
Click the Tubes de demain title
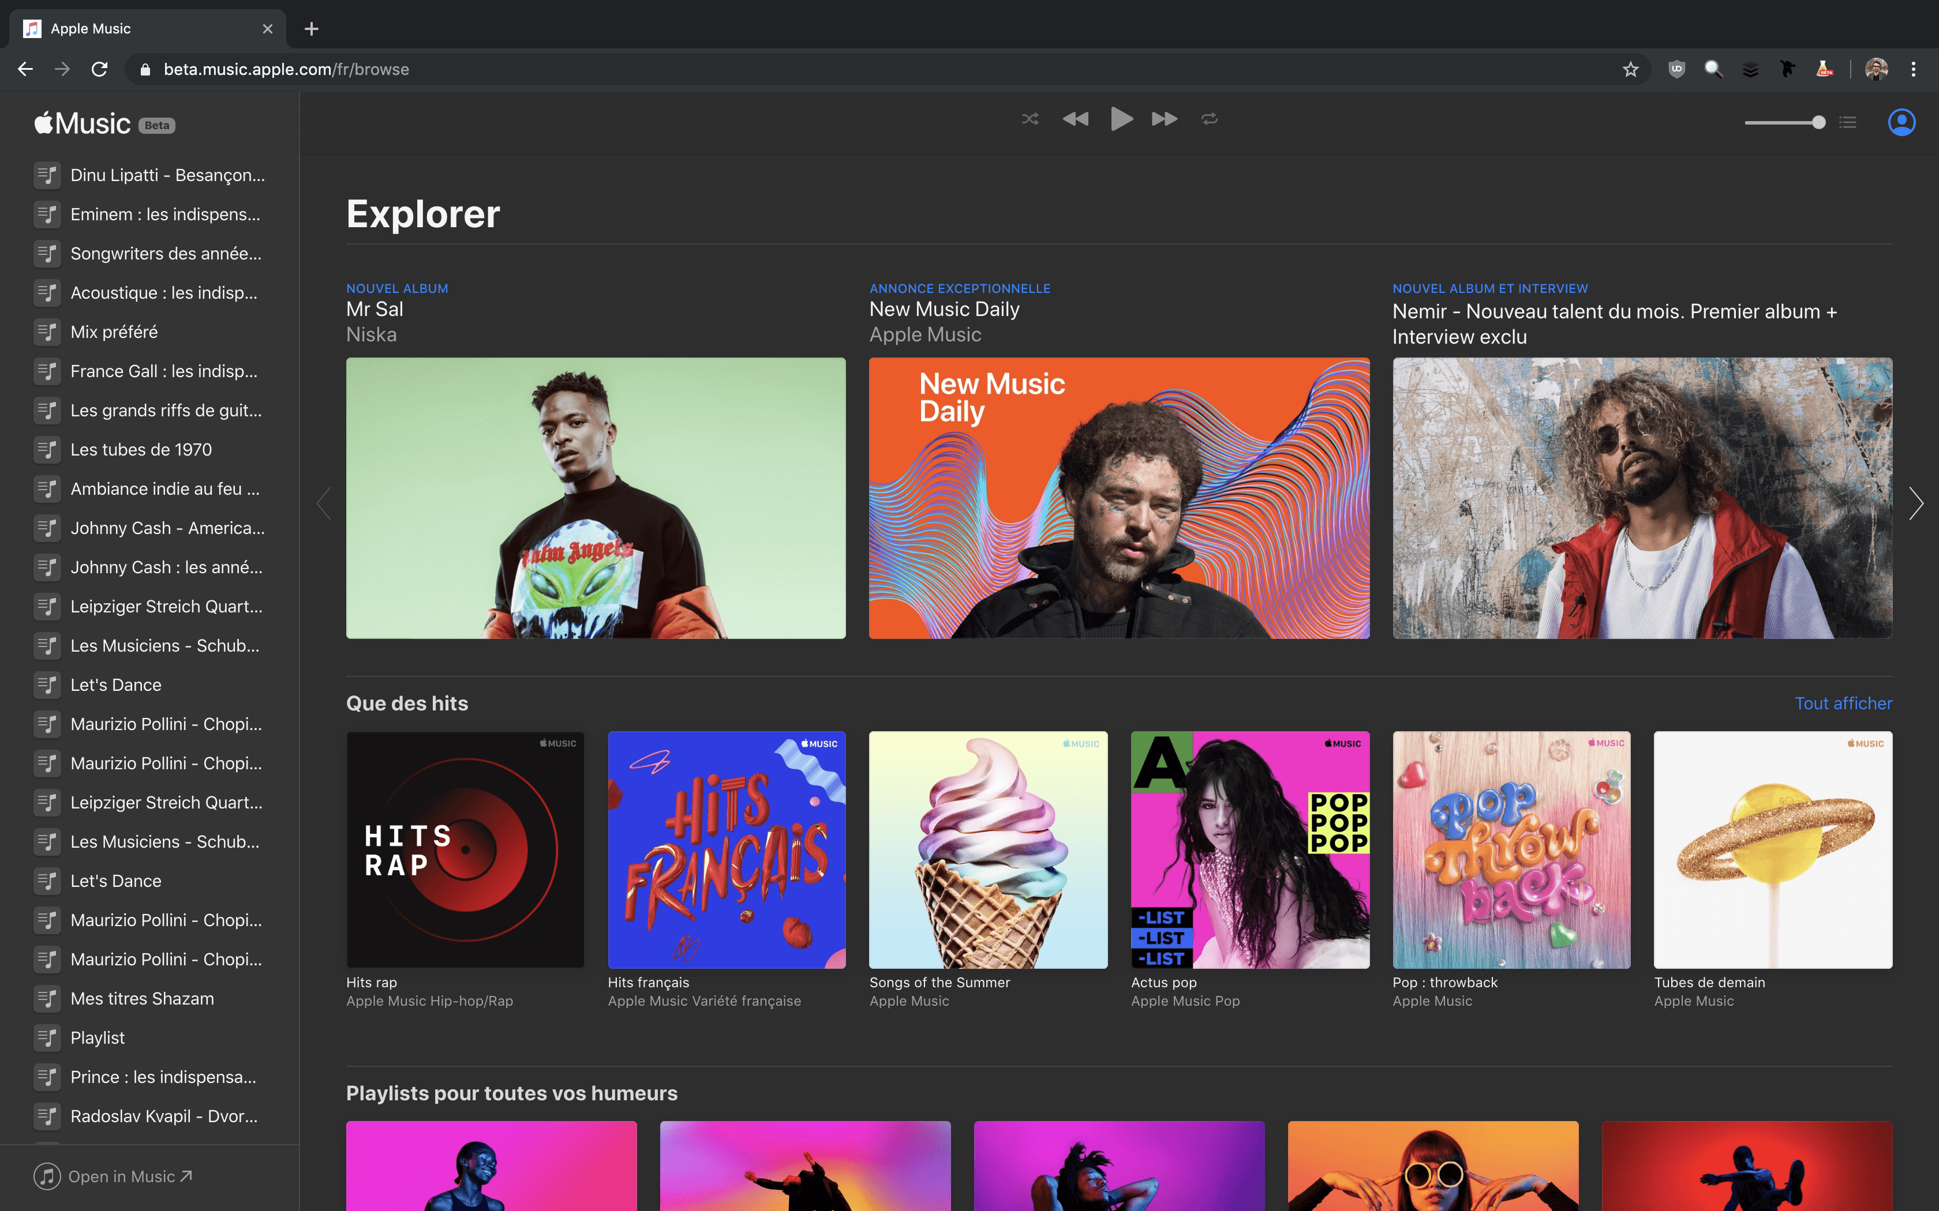click(x=1709, y=983)
